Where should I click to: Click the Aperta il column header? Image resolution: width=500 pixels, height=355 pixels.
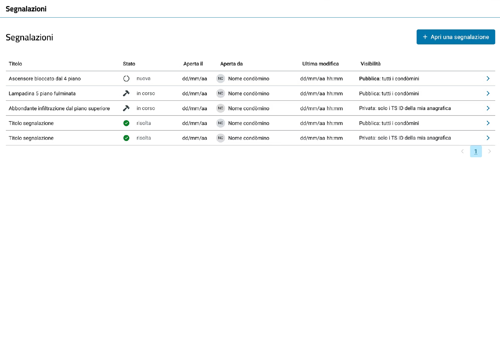tap(193, 64)
